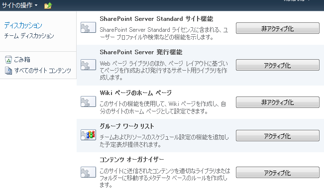Activate グループ ワーク リスト feature
The image size is (324, 190).
[x=278, y=136]
